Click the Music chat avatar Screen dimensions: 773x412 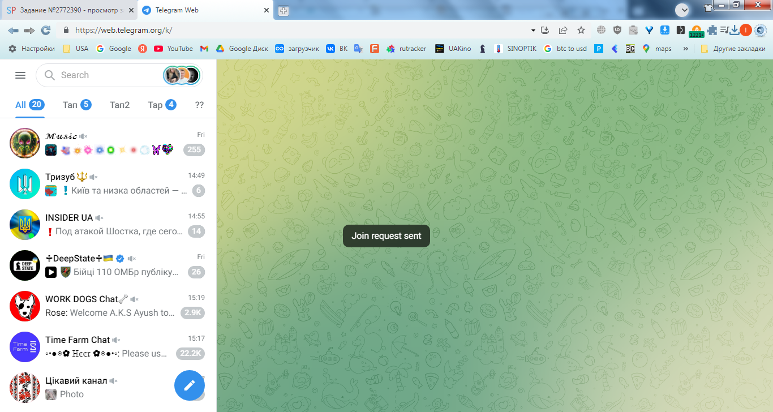point(25,143)
